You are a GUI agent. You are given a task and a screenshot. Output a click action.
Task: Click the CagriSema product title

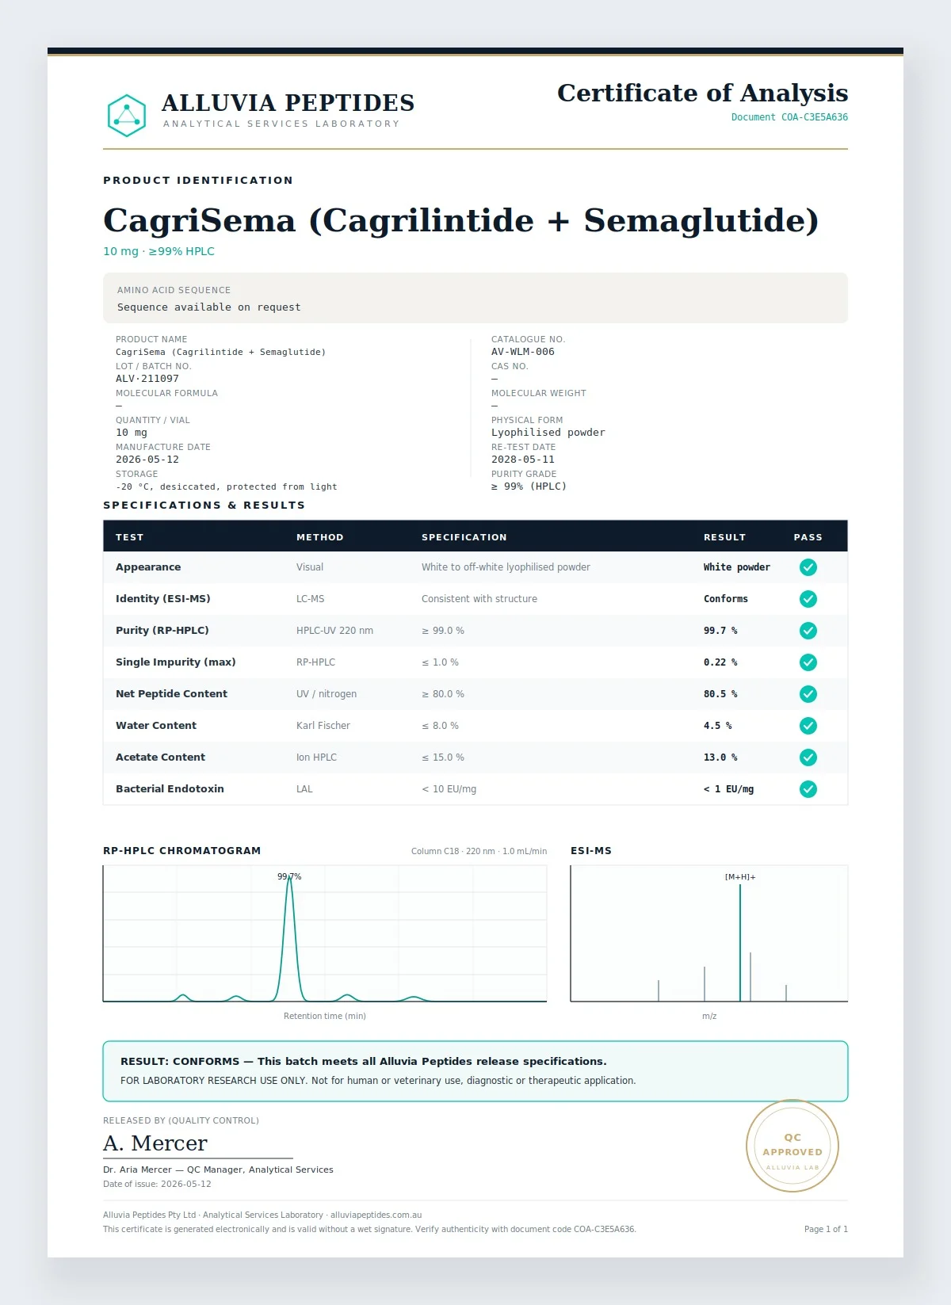460,220
